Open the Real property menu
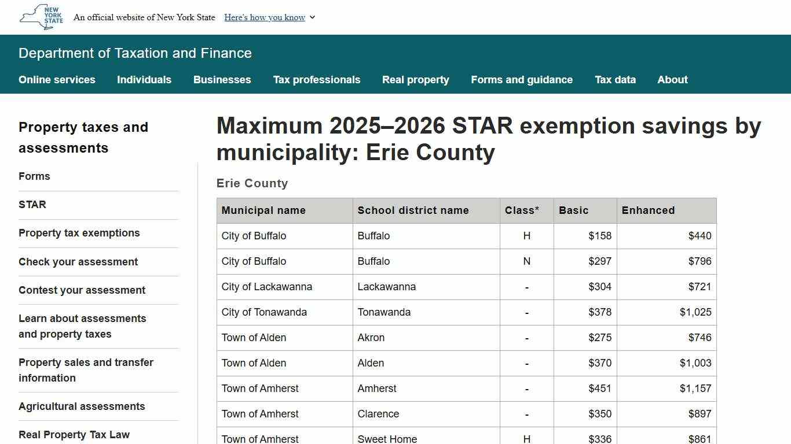The height and width of the screenshot is (444, 791). (415, 80)
